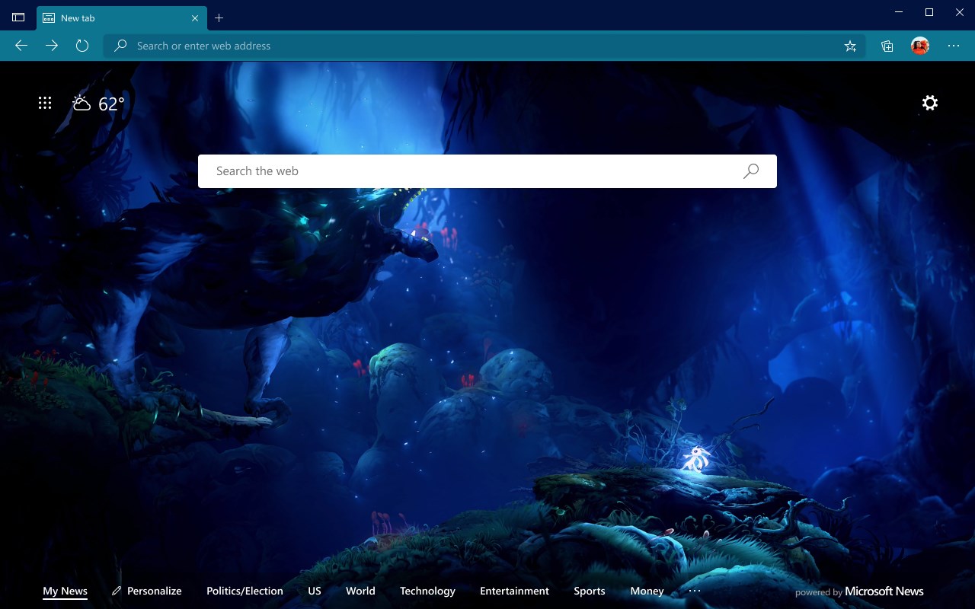Viewport: 975px width, 609px height.
Task: Personalize the news feed
Action: coord(147,591)
